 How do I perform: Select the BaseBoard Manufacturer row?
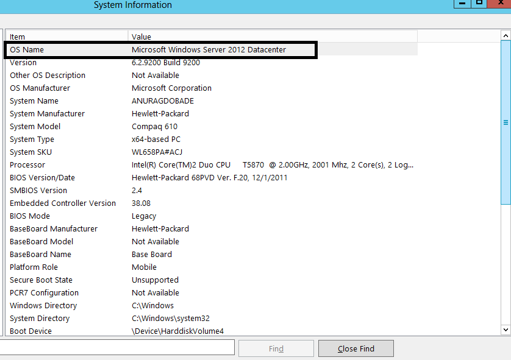[212, 228]
